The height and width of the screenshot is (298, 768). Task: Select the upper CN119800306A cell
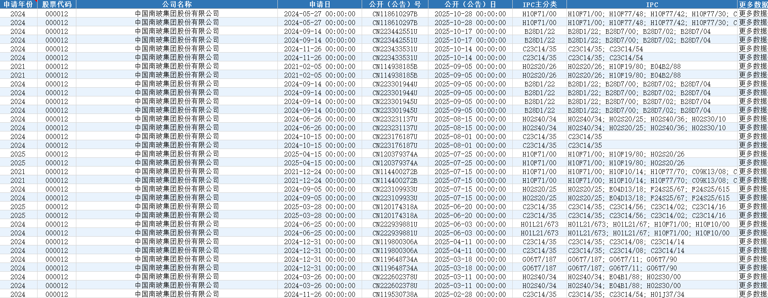[x=395, y=241]
